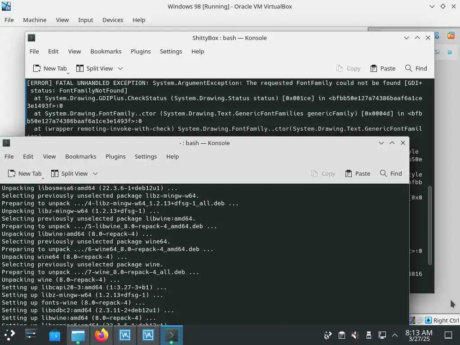Click 'Setting up libodbc2:amd64' terminal line

point(88,310)
